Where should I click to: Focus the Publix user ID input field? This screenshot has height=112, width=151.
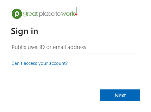coord(75,47)
